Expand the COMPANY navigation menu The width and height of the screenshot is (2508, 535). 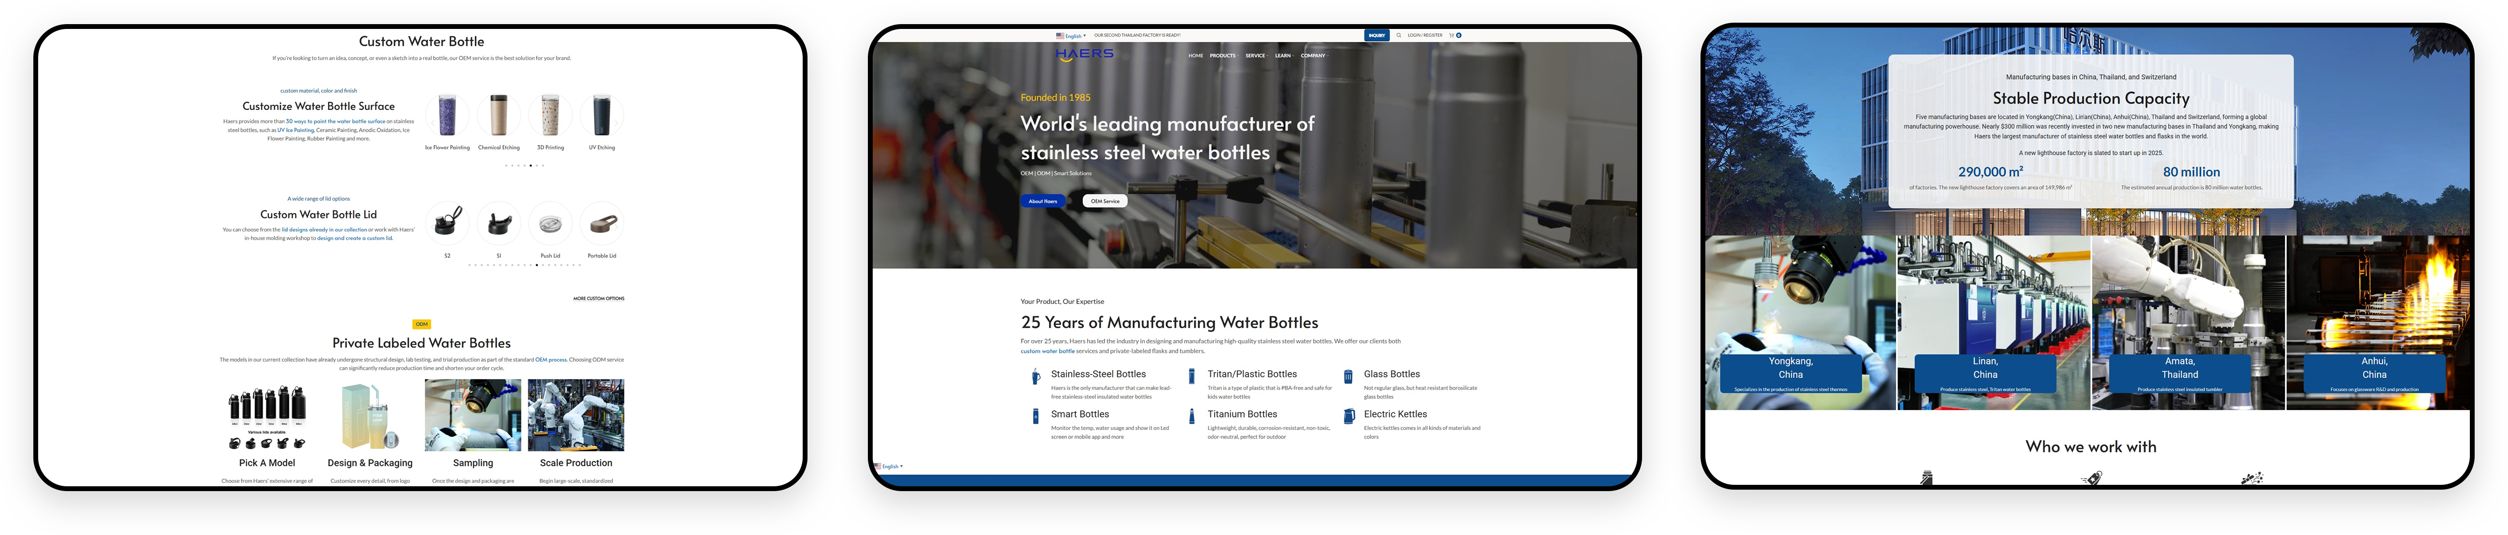coord(1313,55)
